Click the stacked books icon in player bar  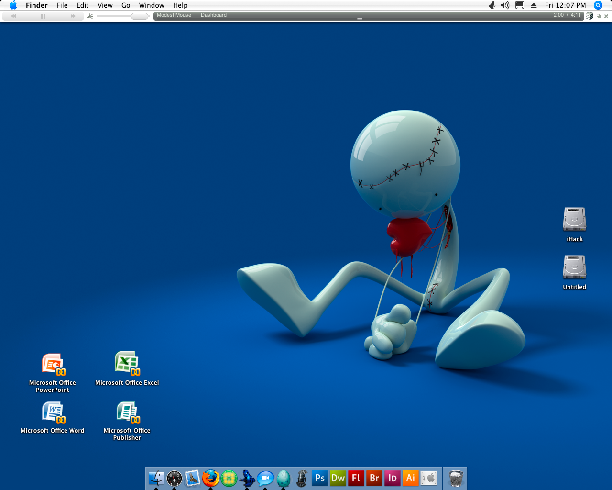590,16
